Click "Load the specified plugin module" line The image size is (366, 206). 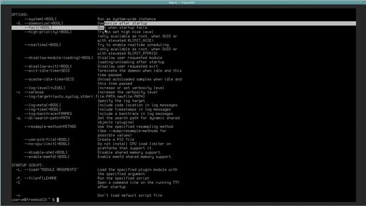[x=137, y=169]
